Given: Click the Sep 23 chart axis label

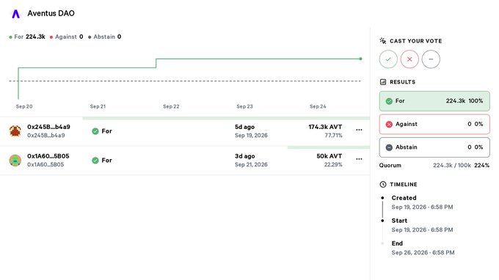Looking at the screenshot, I should click(244, 106).
